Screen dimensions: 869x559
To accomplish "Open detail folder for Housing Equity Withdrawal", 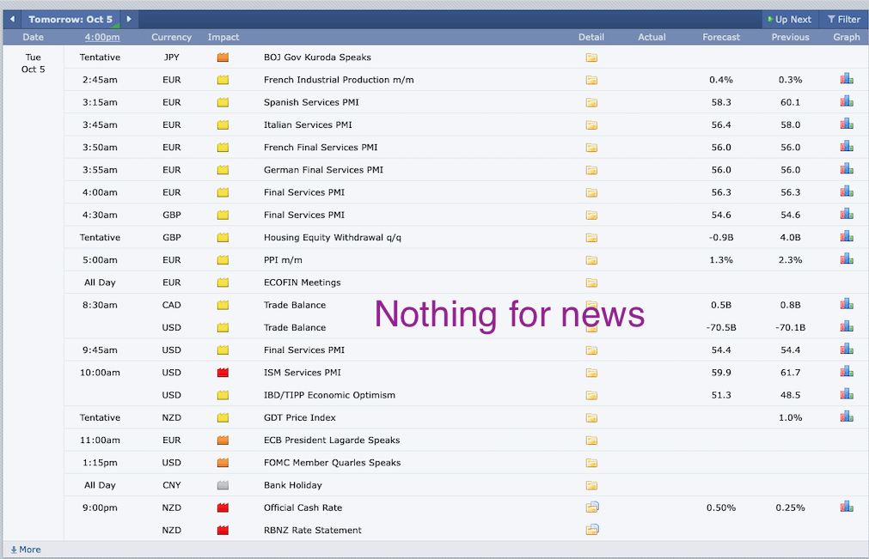I will click(x=591, y=238).
